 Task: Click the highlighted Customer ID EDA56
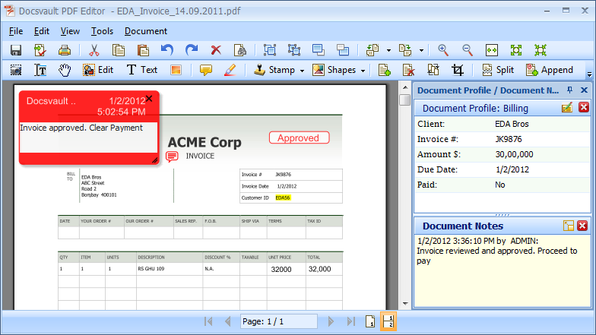click(283, 198)
